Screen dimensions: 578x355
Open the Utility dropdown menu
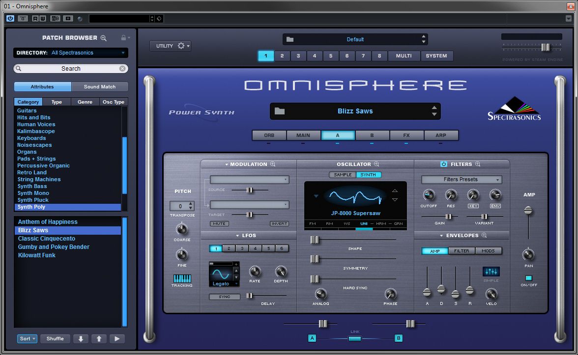170,46
